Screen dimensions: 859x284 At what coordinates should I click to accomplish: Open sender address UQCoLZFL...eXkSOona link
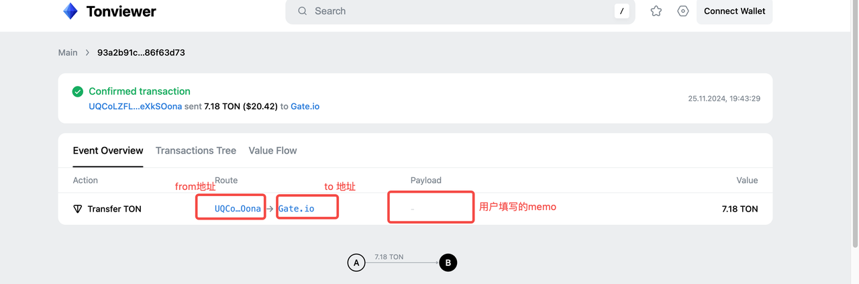click(136, 106)
